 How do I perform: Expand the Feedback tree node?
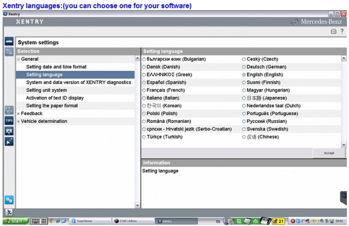pyautogui.click(x=19, y=114)
